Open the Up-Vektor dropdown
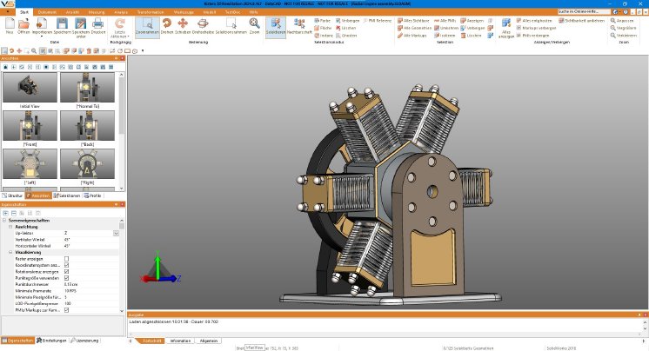This screenshot has width=649, height=351. pyautogui.click(x=117, y=233)
